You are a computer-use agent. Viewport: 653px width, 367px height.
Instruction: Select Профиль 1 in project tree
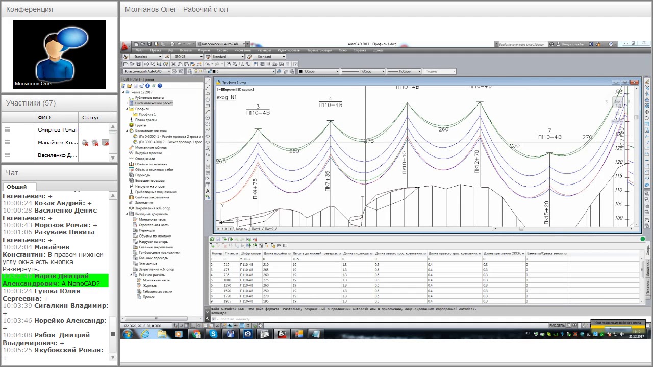point(147,114)
